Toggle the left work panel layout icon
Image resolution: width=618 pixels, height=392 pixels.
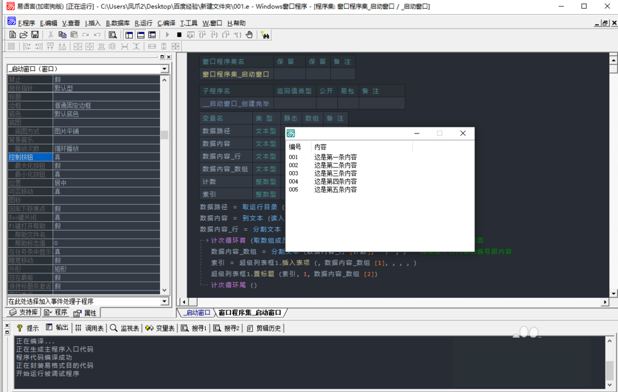tap(129, 35)
